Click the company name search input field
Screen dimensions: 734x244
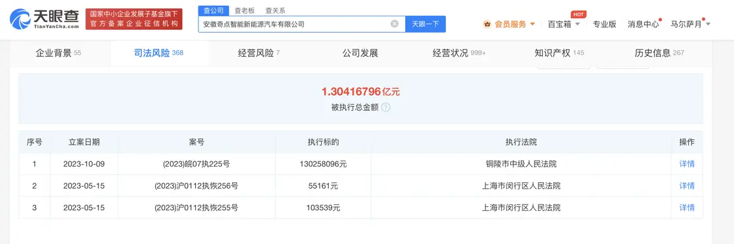pyautogui.click(x=295, y=24)
